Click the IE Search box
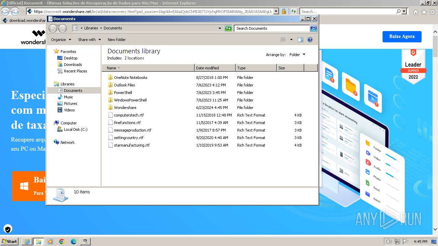 [x=348, y=12]
